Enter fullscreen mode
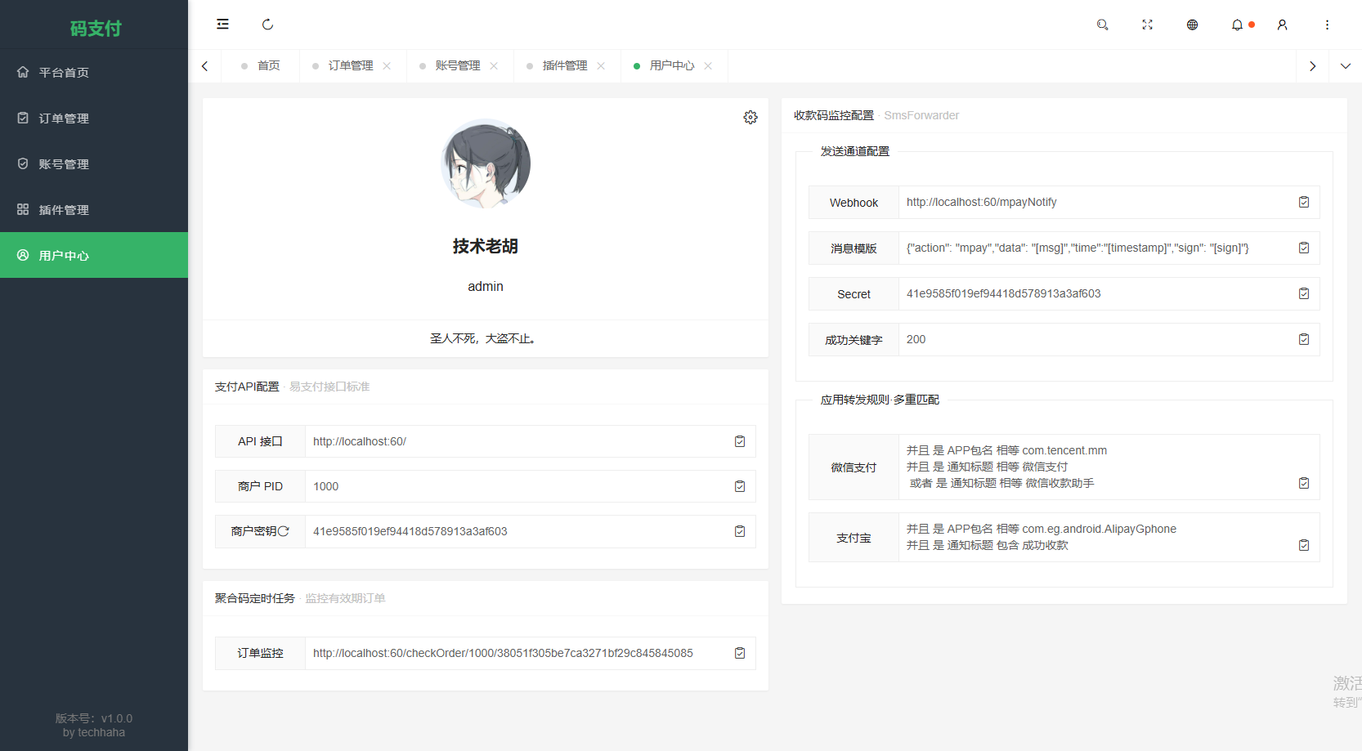This screenshot has height=751, width=1362. tap(1147, 25)
